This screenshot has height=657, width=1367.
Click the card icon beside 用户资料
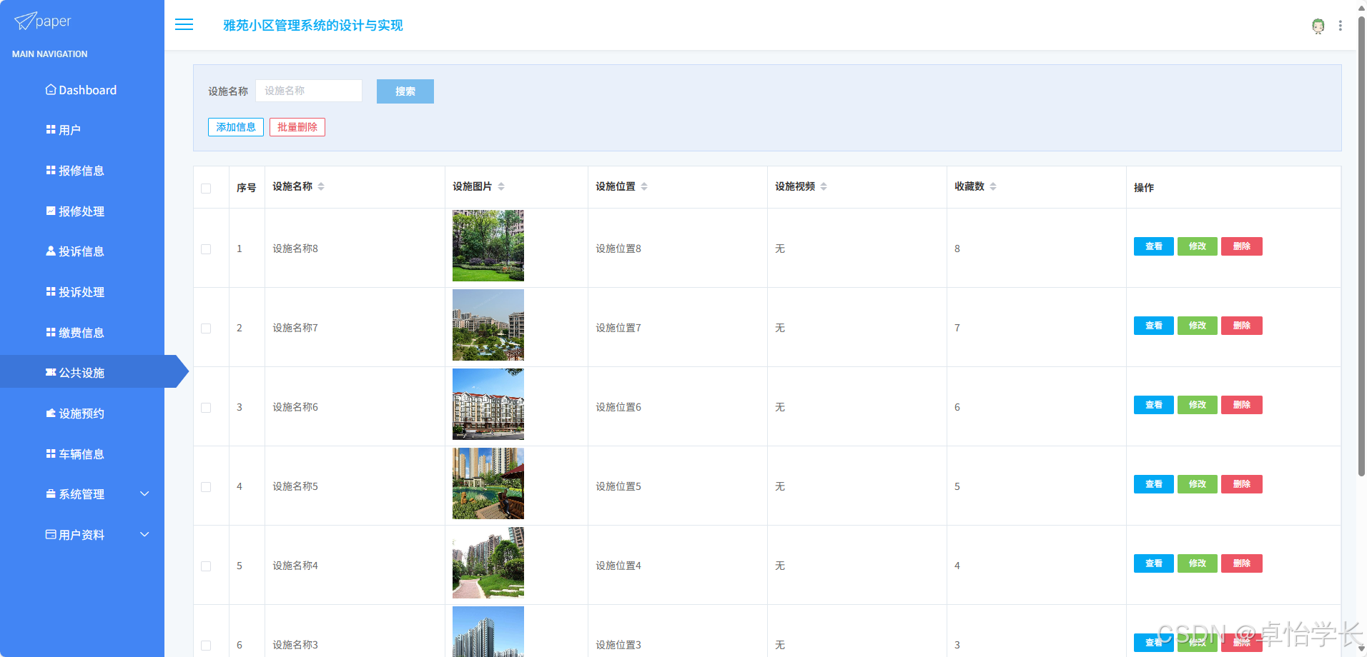(x=51, y=535)
